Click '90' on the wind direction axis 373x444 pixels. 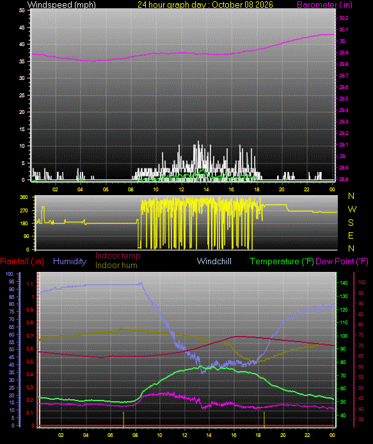[x=26, y=236]
